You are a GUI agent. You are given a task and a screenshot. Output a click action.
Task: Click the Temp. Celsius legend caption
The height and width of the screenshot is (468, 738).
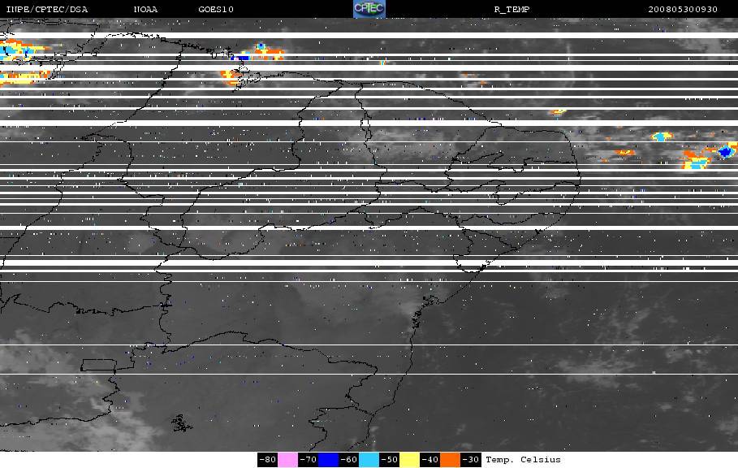pyautogui.click(x=523, y=460)
